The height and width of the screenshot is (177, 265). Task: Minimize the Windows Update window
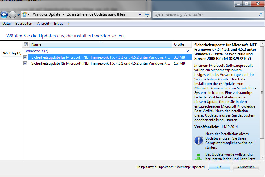click(x=238, y=4)
